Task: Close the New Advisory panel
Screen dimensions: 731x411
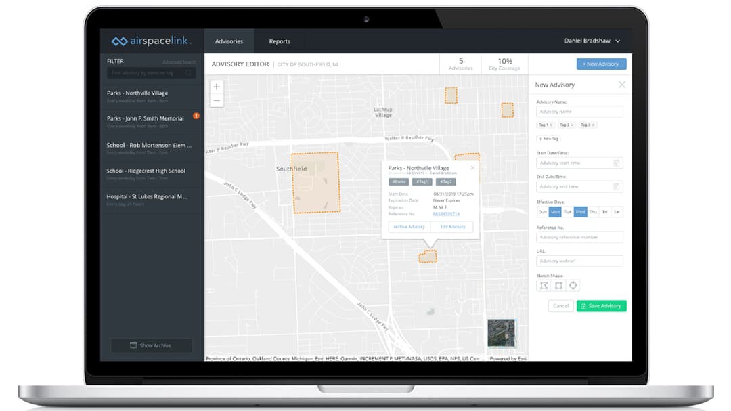Action: [622, 85]
